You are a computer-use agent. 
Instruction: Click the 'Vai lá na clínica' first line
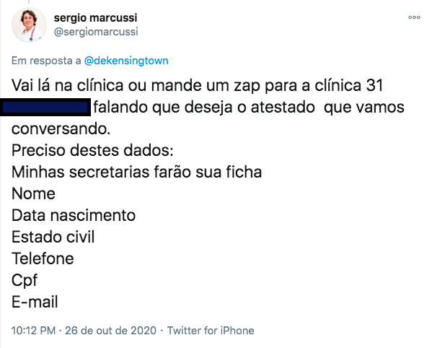tap(198, 85)
